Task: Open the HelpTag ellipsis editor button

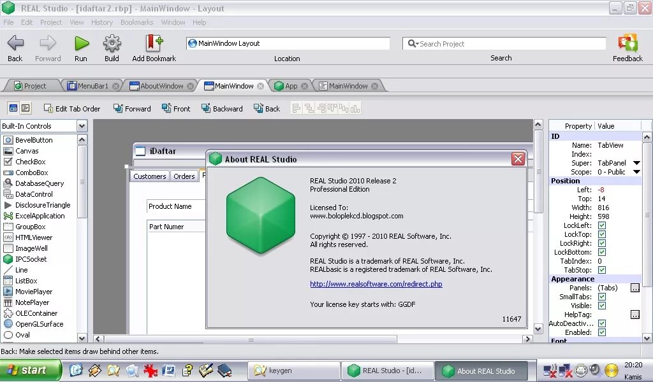Action: (635, 315)
